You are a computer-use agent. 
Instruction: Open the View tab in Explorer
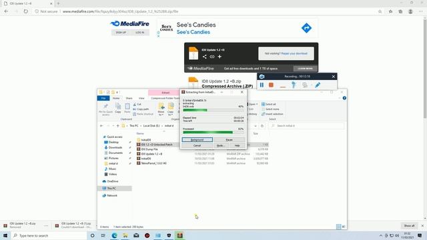click(x=141, y=98)
